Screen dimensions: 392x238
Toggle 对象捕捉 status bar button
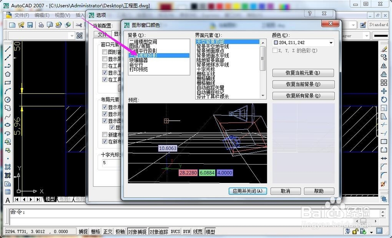(x=137, y=231)
